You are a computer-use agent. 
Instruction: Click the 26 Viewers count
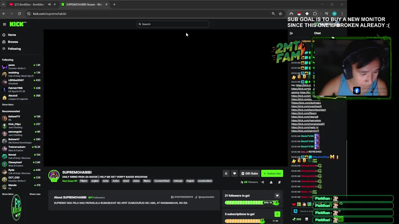249,182
